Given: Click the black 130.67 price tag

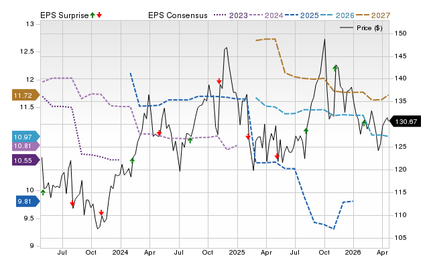Looking at the screenshot, I should [405, 121].
